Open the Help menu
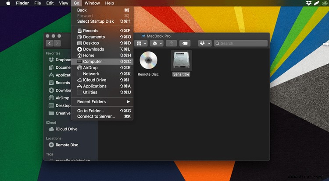 pos(110,3)
